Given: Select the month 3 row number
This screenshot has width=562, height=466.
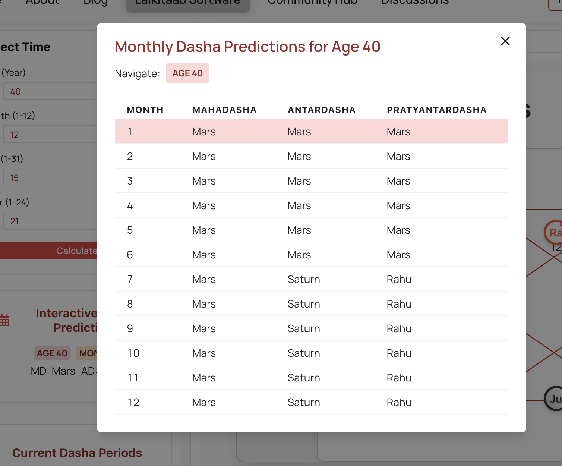Looking at the screenshot, I should (x=130, y=181).
